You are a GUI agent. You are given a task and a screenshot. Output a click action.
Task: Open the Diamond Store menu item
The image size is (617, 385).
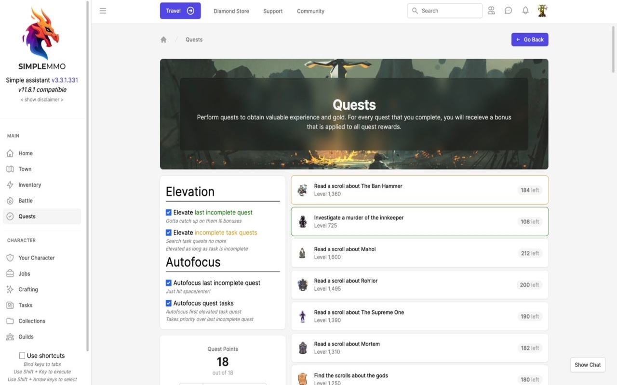(x=231, y=11)
